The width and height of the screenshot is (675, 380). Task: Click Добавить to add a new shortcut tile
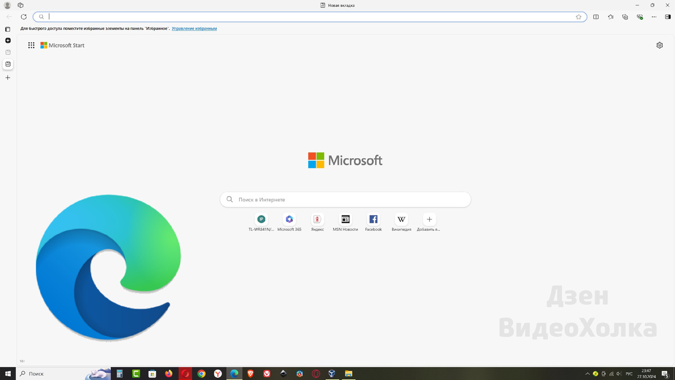click(x=429, y=219)
